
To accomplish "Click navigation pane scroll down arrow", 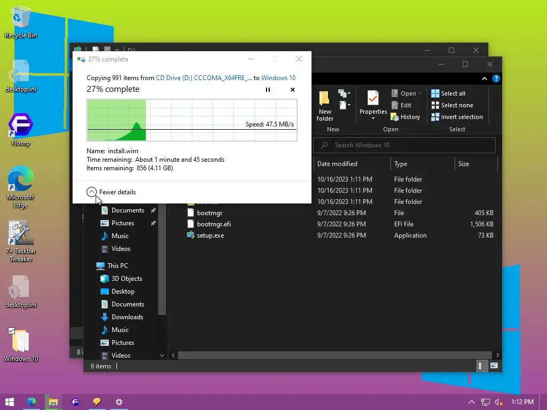I will 162,355.
